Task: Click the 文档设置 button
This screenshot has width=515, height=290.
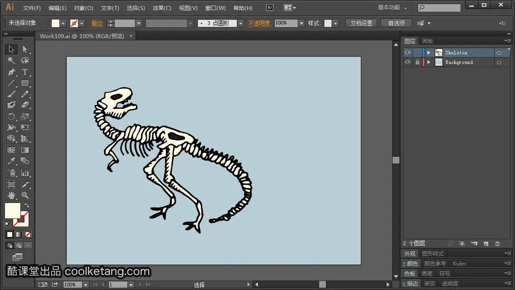Action: coord(361,23)
